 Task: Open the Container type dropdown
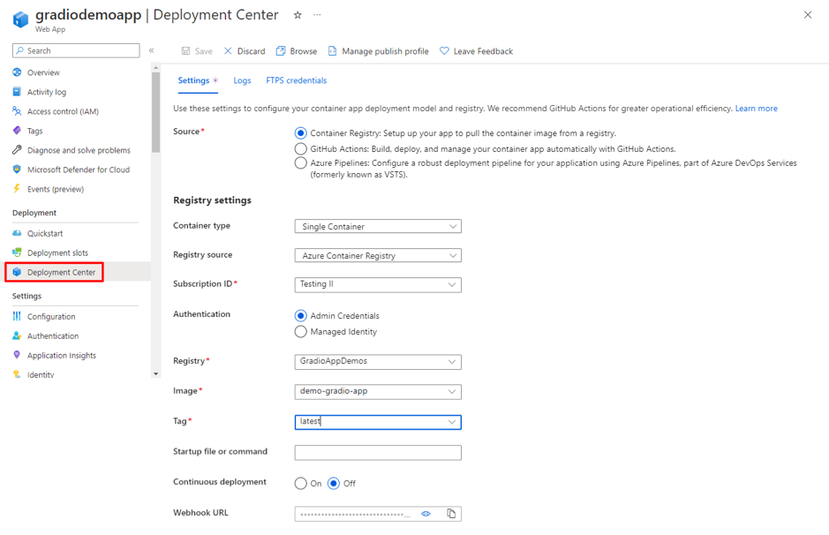coord(378,226)
